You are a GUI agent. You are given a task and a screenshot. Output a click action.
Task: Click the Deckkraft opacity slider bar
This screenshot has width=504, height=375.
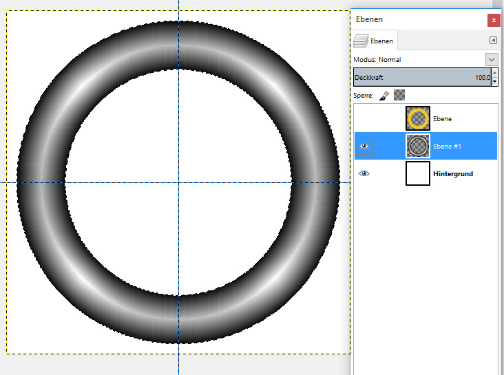(x=421, y=77)
